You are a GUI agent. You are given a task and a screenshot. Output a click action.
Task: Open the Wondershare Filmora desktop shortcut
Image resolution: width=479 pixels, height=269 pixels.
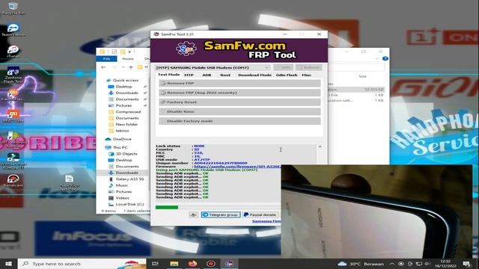pos(13,161)
